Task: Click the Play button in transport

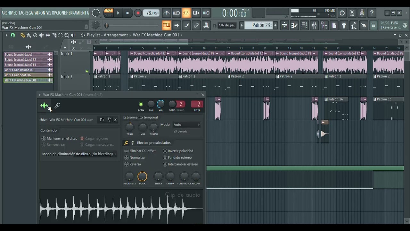Action: [118, 13]
